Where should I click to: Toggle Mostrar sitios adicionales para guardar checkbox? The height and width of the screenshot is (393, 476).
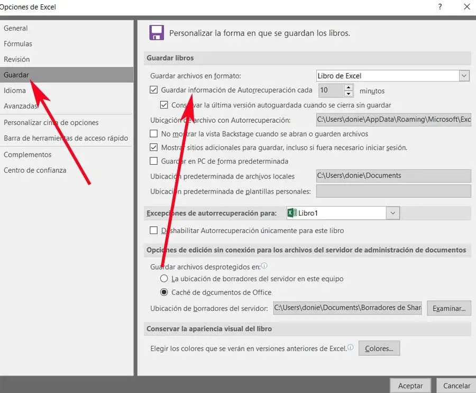click(153, 147)
